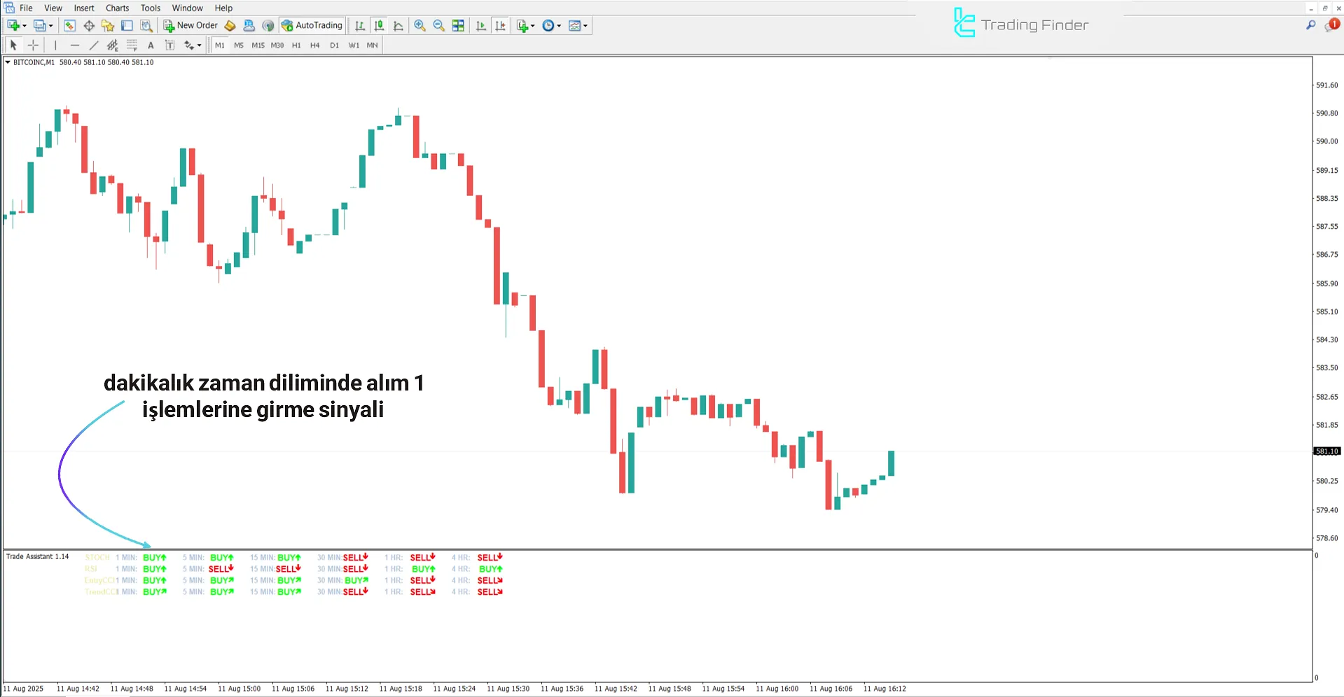The width and height of the screenshot is (1344, 697).
Task: Enable auto scroll to latest bars
Action: [481, 25]
